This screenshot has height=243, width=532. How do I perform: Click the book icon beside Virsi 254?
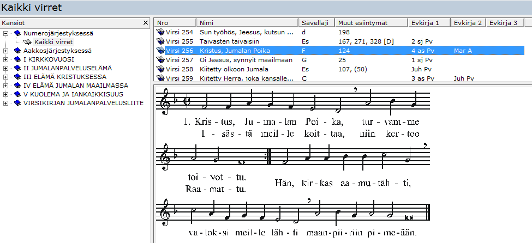[x=160, y=32]
